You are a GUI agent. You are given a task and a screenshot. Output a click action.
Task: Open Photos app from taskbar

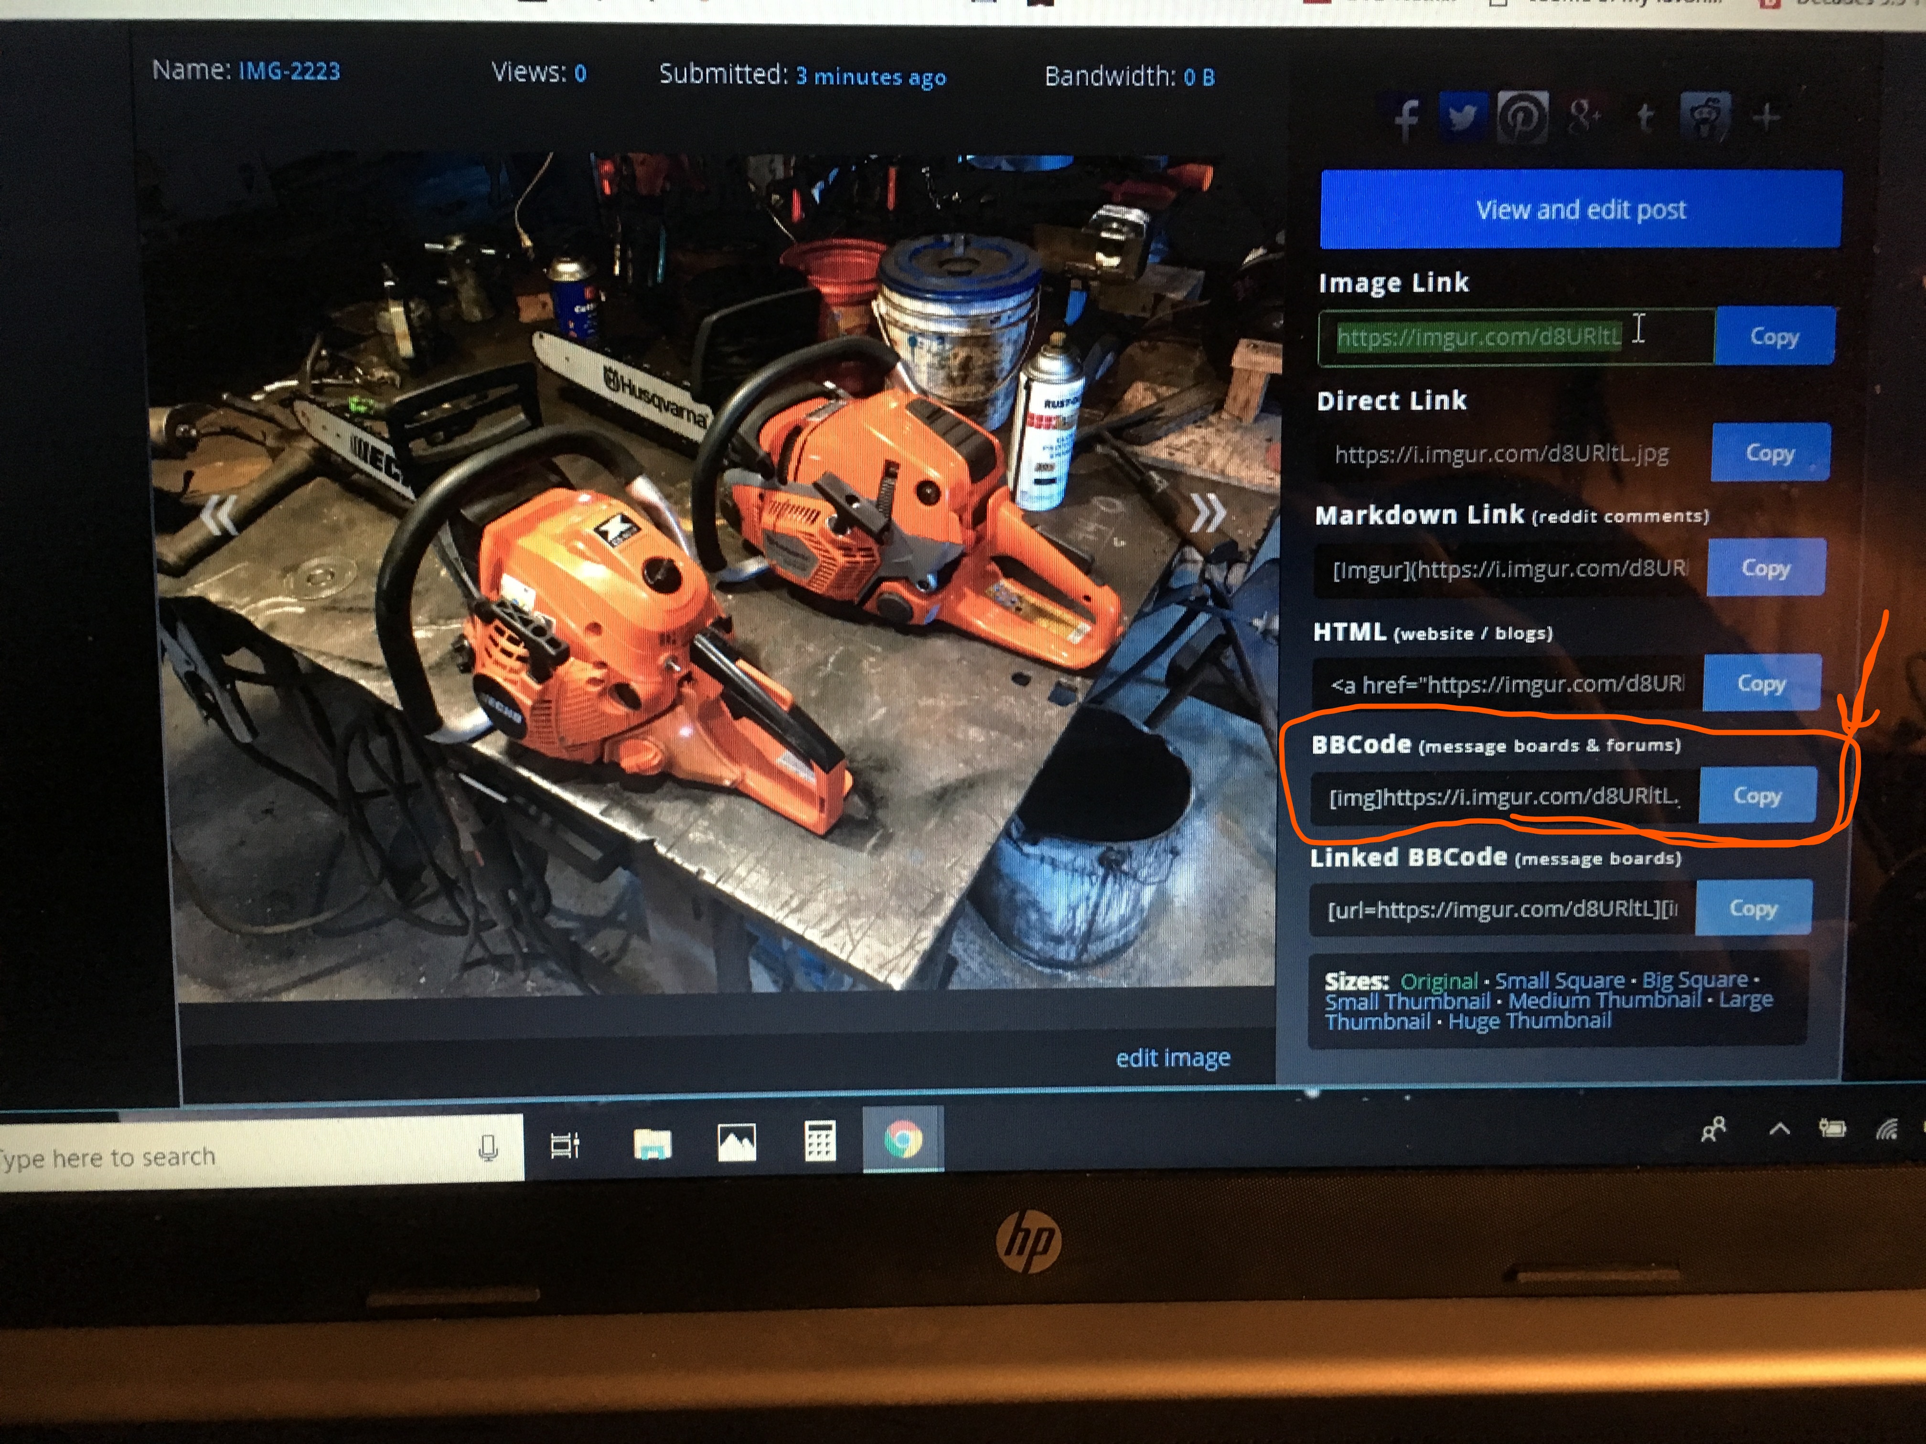point(736,1142)
